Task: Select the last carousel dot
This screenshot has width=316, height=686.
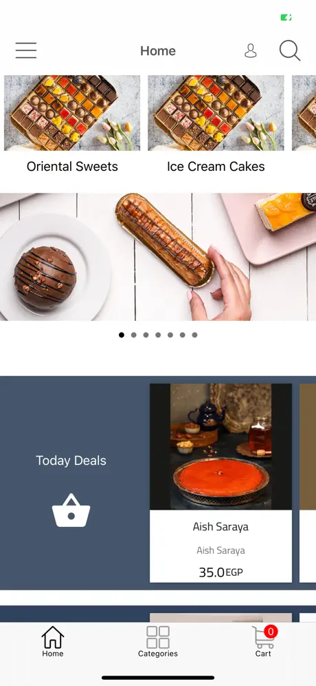Action: [x=194, y=335]
